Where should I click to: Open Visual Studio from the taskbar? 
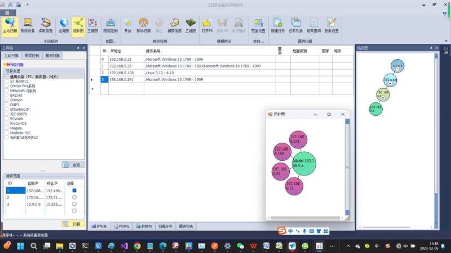click(x=124, y=246)
